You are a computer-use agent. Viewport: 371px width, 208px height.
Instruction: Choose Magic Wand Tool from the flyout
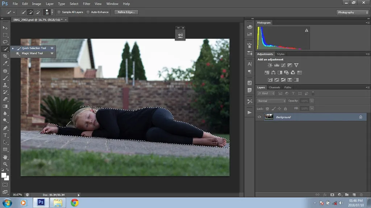pyautogui.click(x=33, y=53)
